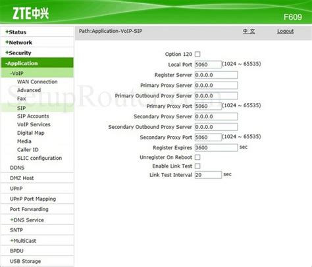
Task: Open the SNTP settings page
Action: click(16, 230)
